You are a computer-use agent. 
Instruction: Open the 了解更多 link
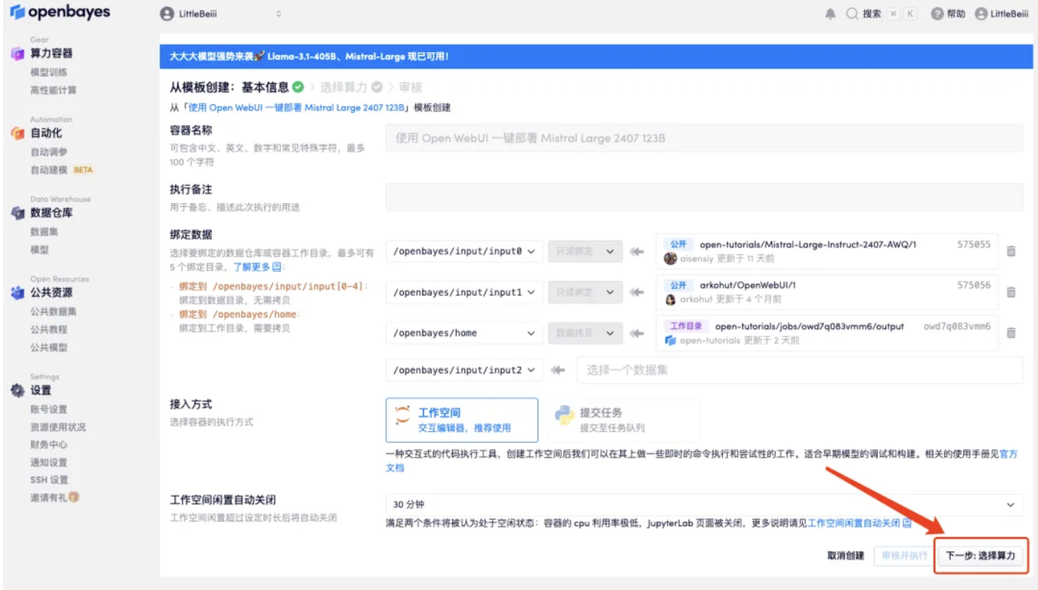pyautogui.click(x=258, y=266)
